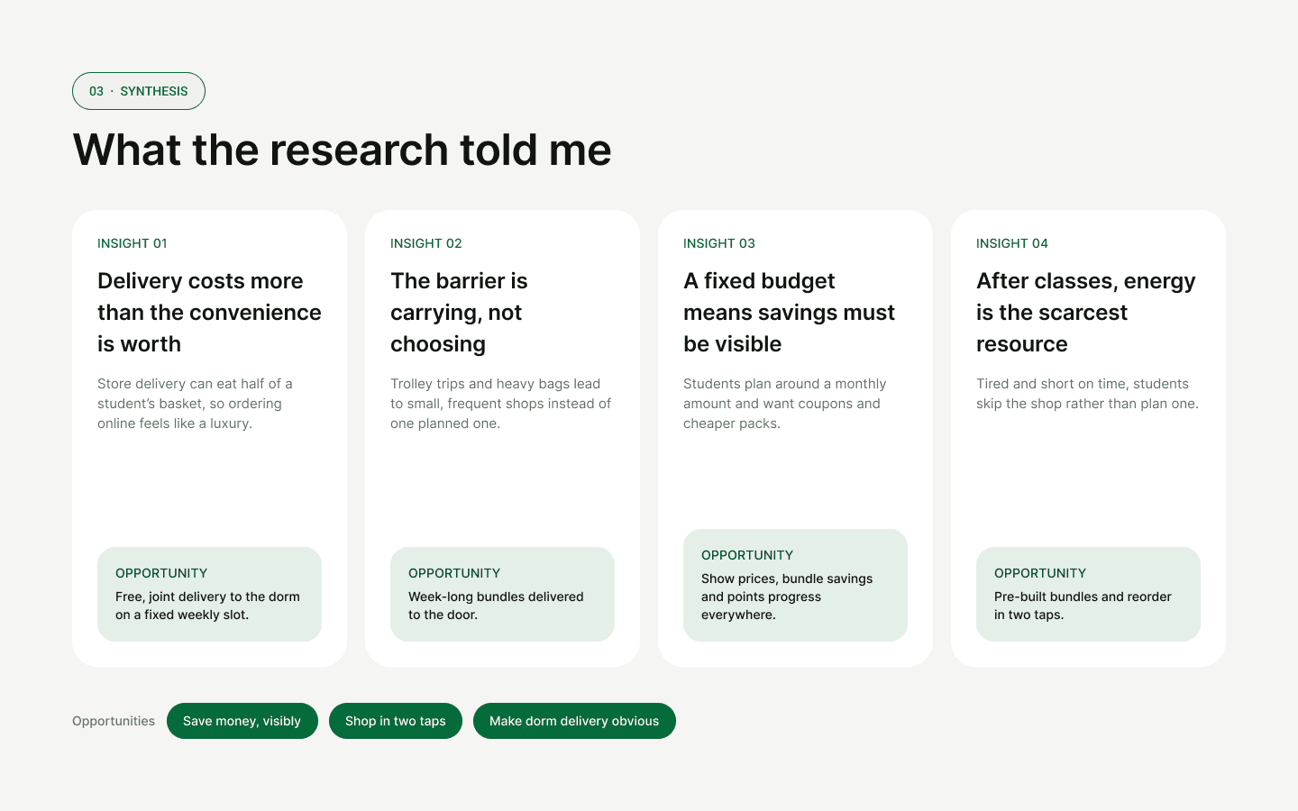The width and height of the screenshot is (1298, 811).
Task: Click opportunity box 'Pre-built bundles and reorder'
Action: 1088,594
